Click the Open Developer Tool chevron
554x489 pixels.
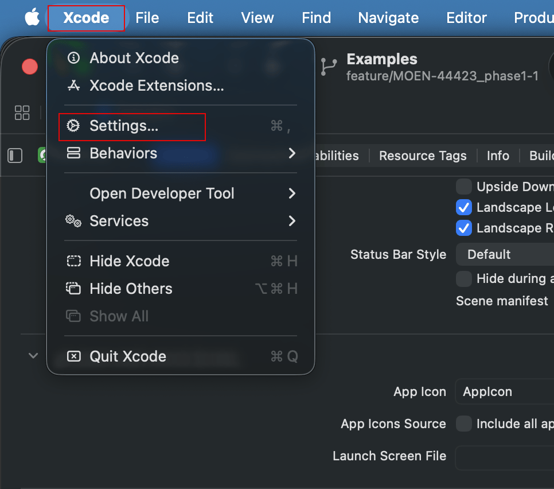pyautogui.click(x=292, y=193)
